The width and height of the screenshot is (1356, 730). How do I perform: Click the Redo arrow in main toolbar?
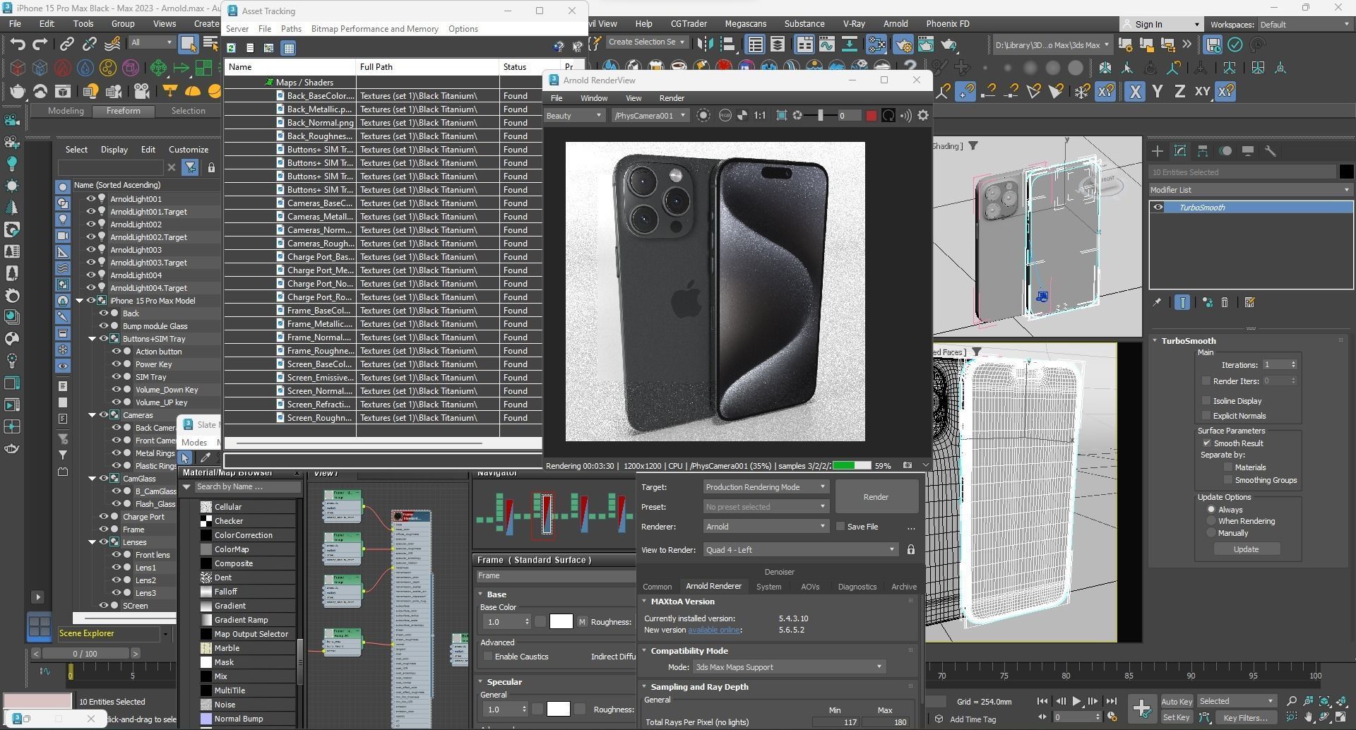point(40,44)
